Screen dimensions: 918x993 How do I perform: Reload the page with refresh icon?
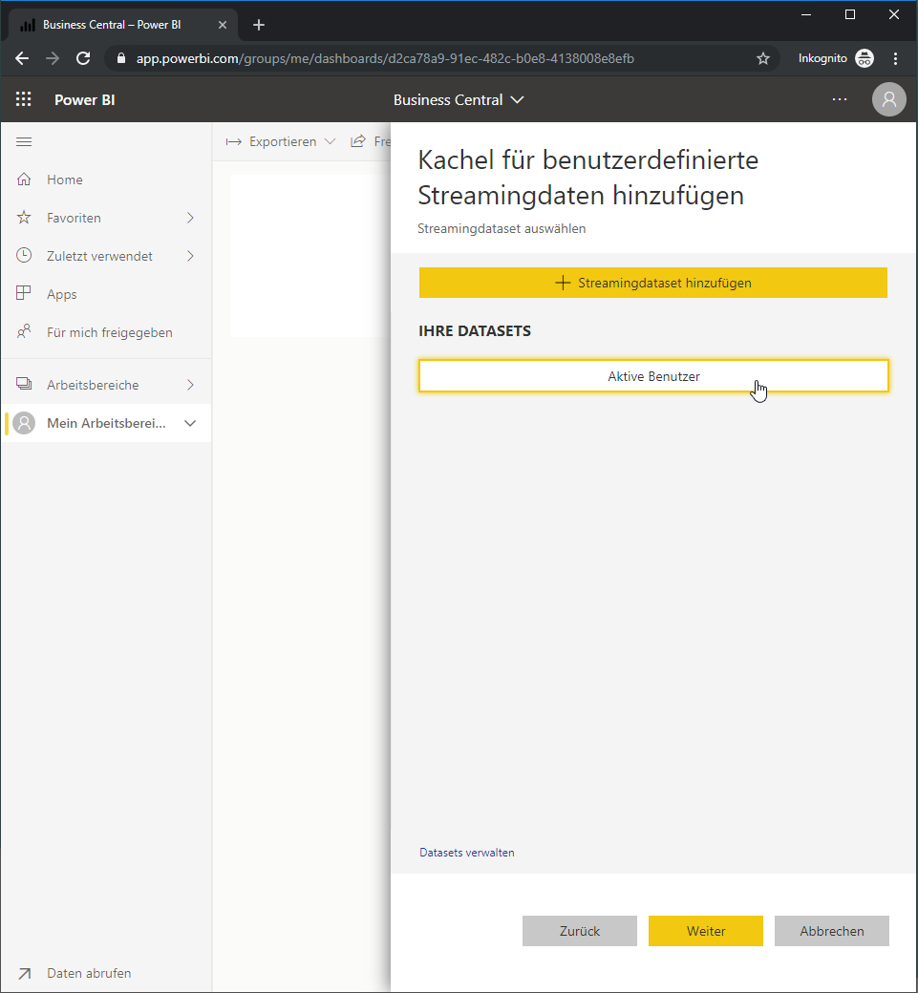pos(83,58)
